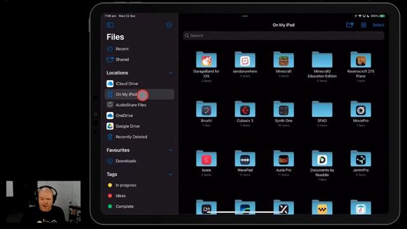The height and width of the screenshot is (229, 407).
Task: Open the folder with X icon
Action: coord(284,207)
